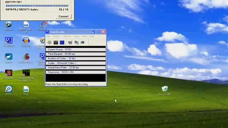Cancel the ggscan.npz file transfer
The image size is (228, 128).
click(x=63, y=16)
